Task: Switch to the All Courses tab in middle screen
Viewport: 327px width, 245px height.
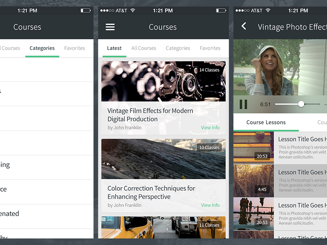Action: 144,48
